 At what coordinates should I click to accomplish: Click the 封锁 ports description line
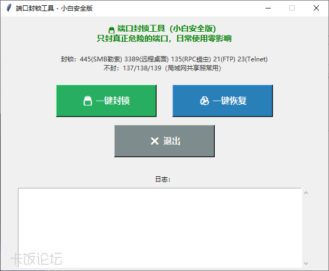coord(164,59)
